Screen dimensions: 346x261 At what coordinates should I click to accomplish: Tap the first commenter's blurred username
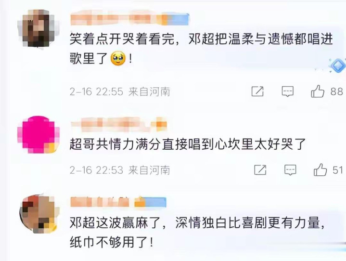[130, 19]
